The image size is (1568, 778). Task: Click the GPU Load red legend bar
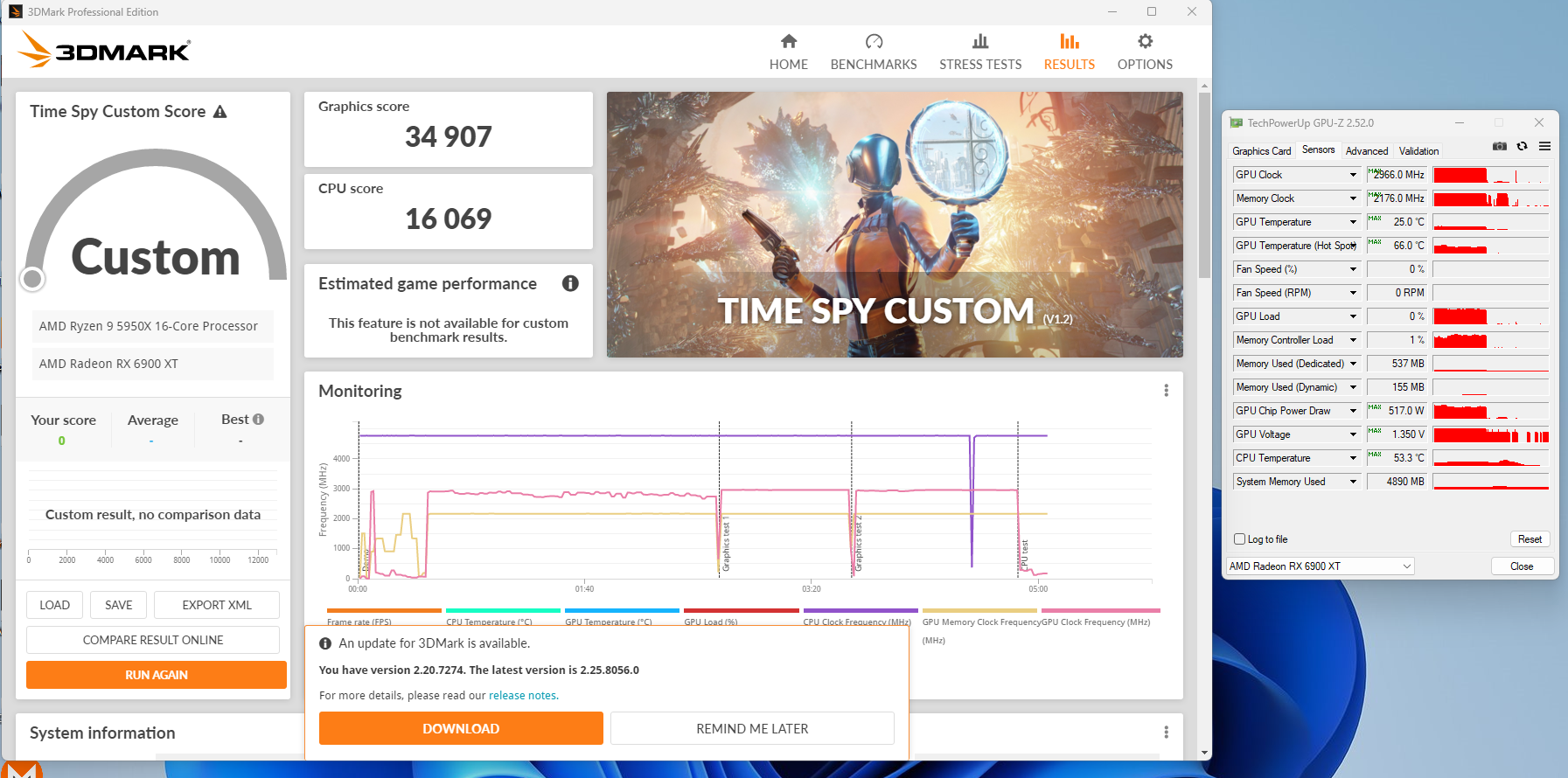[x=741, y=610]
